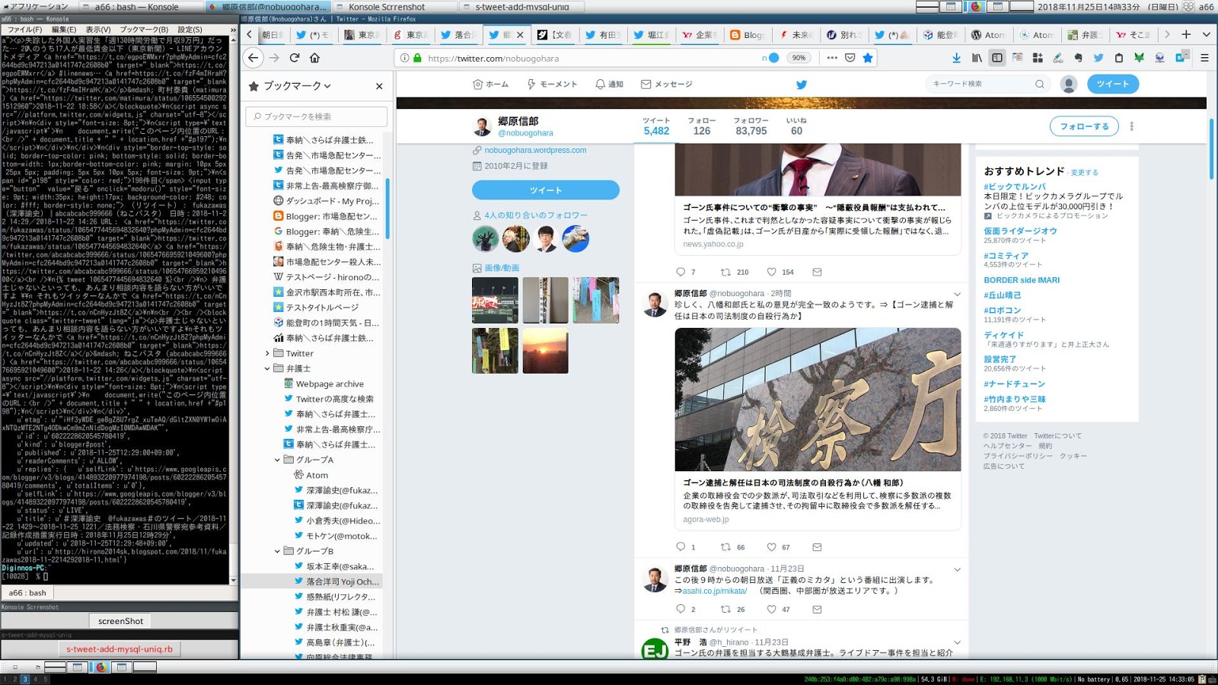
Task: Click the screenShot button
Action: click(x=120, y=621)
